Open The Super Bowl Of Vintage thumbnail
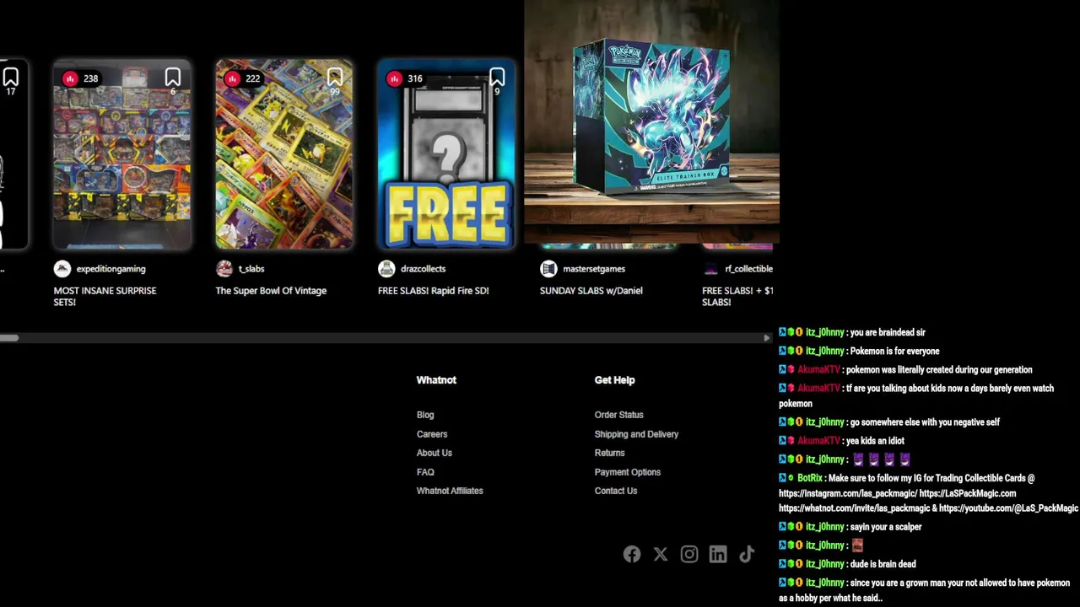This screenshot has height=607, width=1080. pos(284,155)
